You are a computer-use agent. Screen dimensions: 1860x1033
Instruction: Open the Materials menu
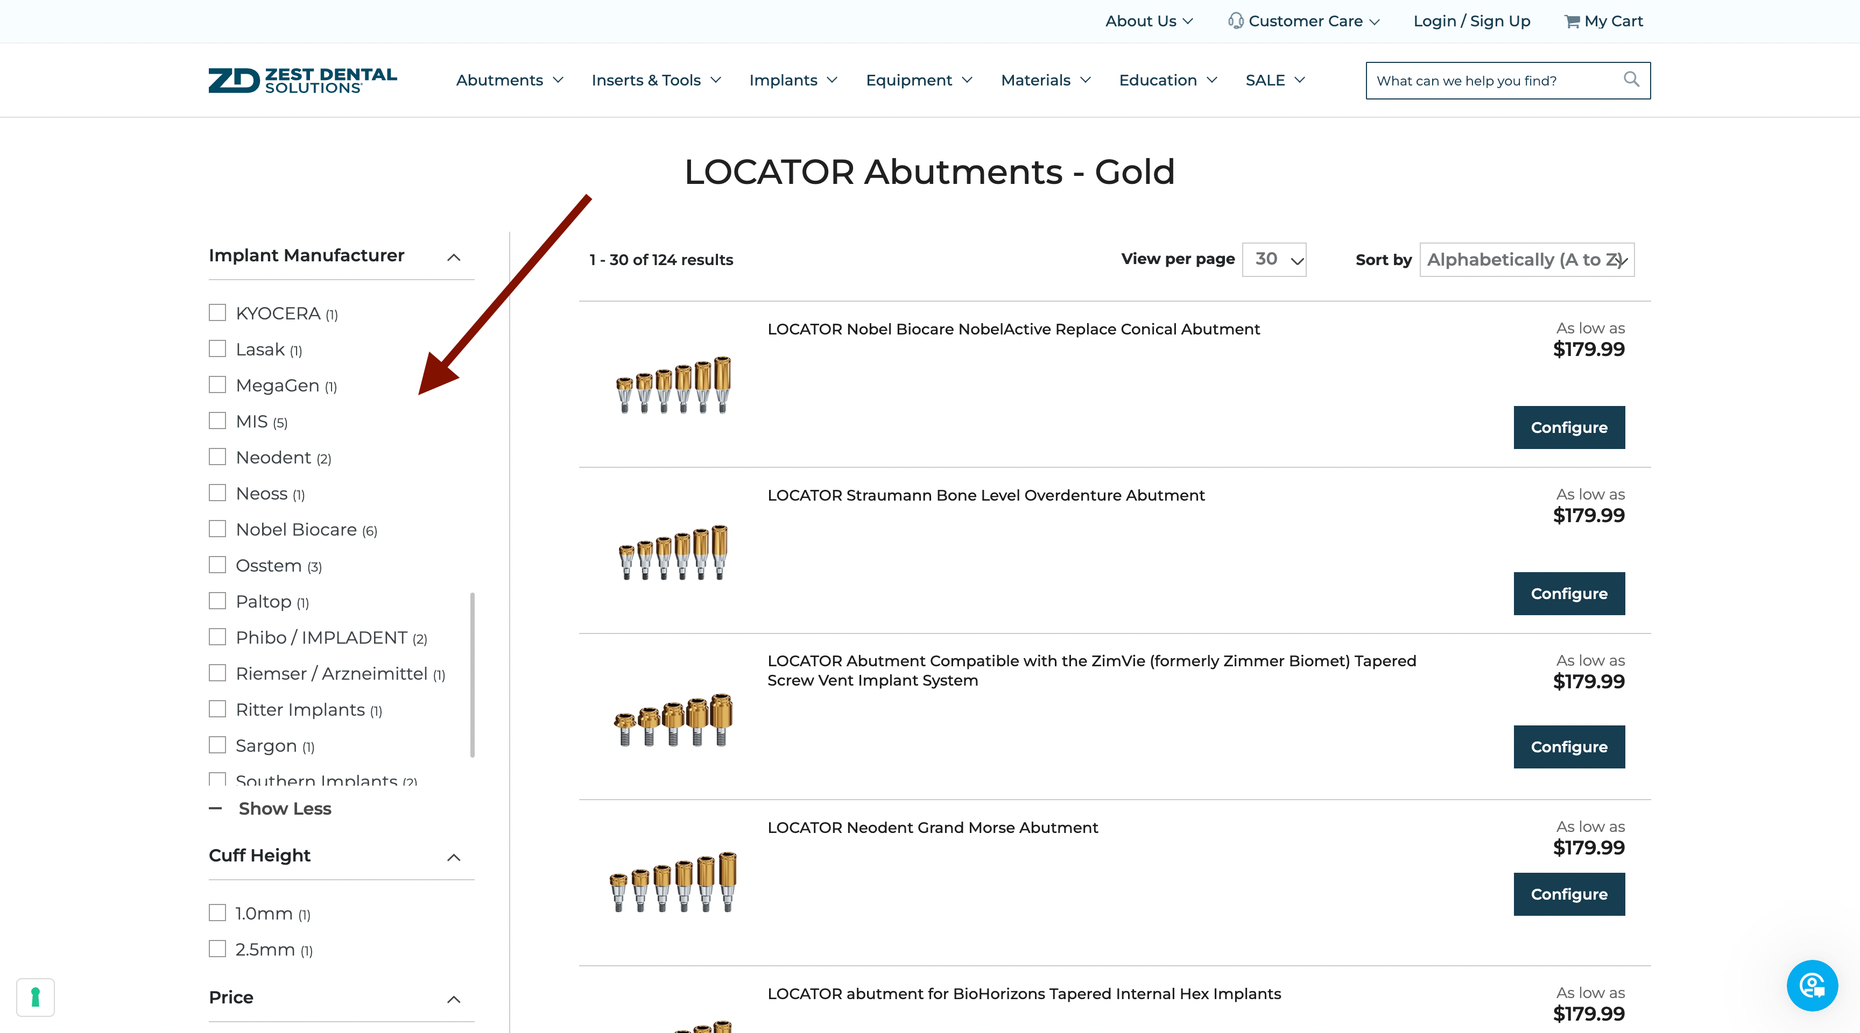coord(1046,80)
